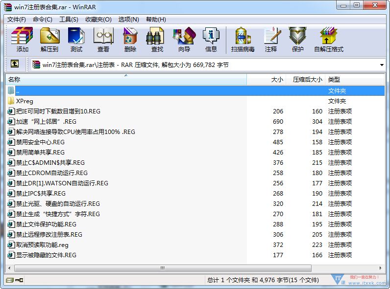Click the address bar path text

[x=136, y=65]
